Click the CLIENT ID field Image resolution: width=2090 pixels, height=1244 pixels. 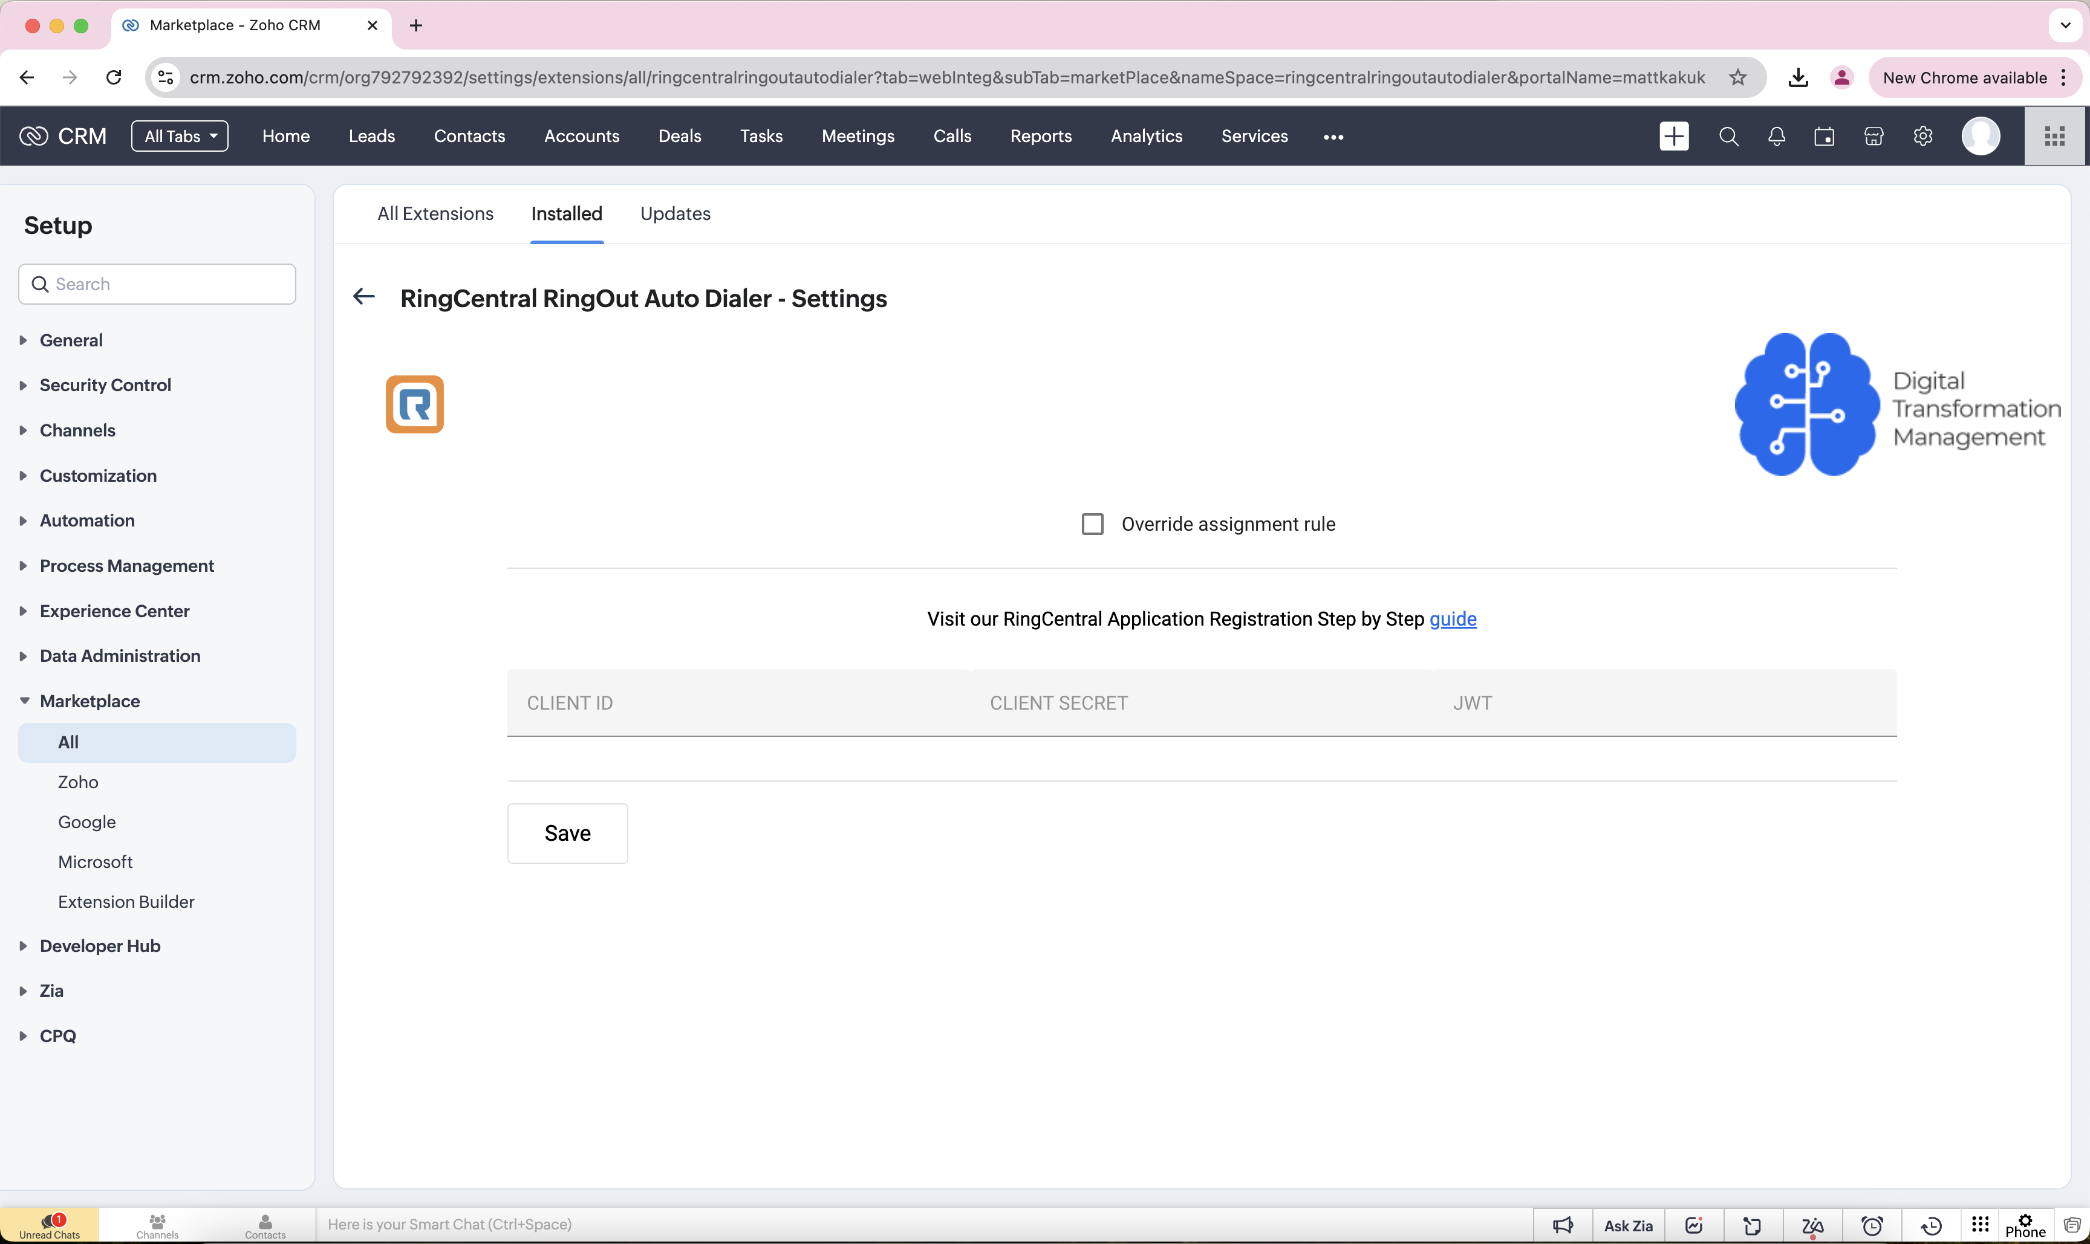tap(738, 702)
